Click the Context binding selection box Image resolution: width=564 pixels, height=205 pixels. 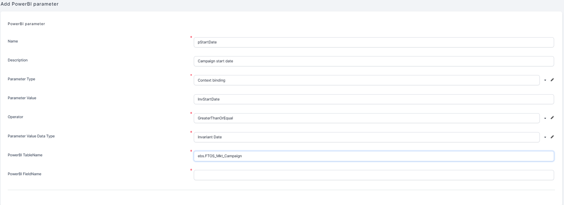pyautogui.click(x=366, y=80)
